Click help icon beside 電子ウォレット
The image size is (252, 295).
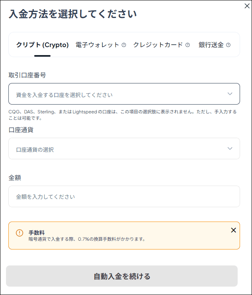(x=124, y=45)
